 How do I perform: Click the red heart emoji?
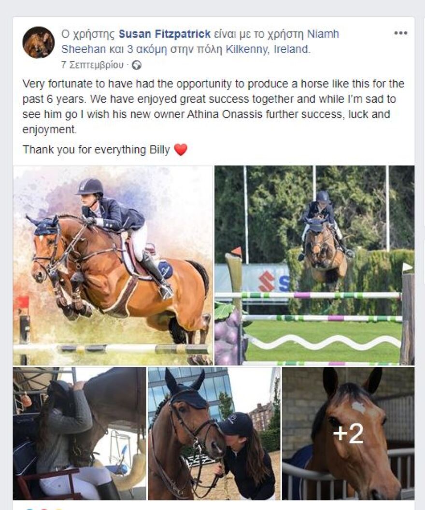point(180,150)
